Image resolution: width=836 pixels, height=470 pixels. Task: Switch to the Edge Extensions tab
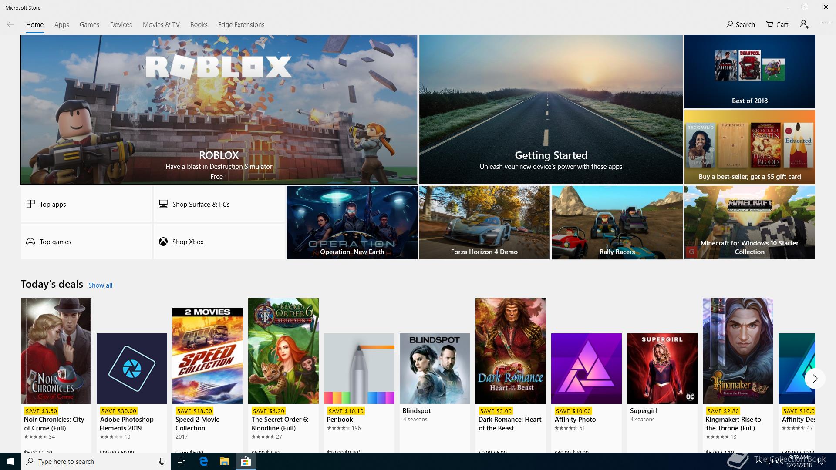pyautogui.click(x=241, y=25)
